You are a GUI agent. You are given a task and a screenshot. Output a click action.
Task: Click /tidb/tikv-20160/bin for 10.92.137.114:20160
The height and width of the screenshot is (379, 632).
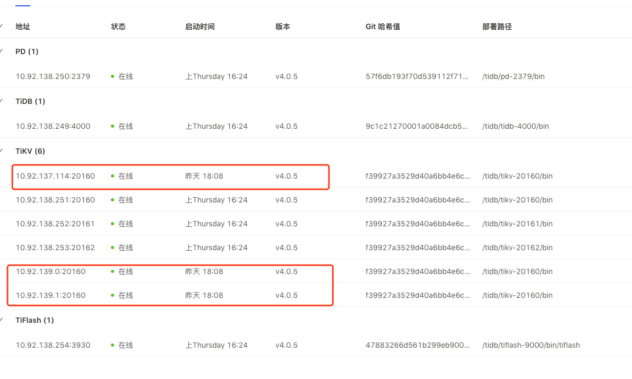tap(517, 176)
